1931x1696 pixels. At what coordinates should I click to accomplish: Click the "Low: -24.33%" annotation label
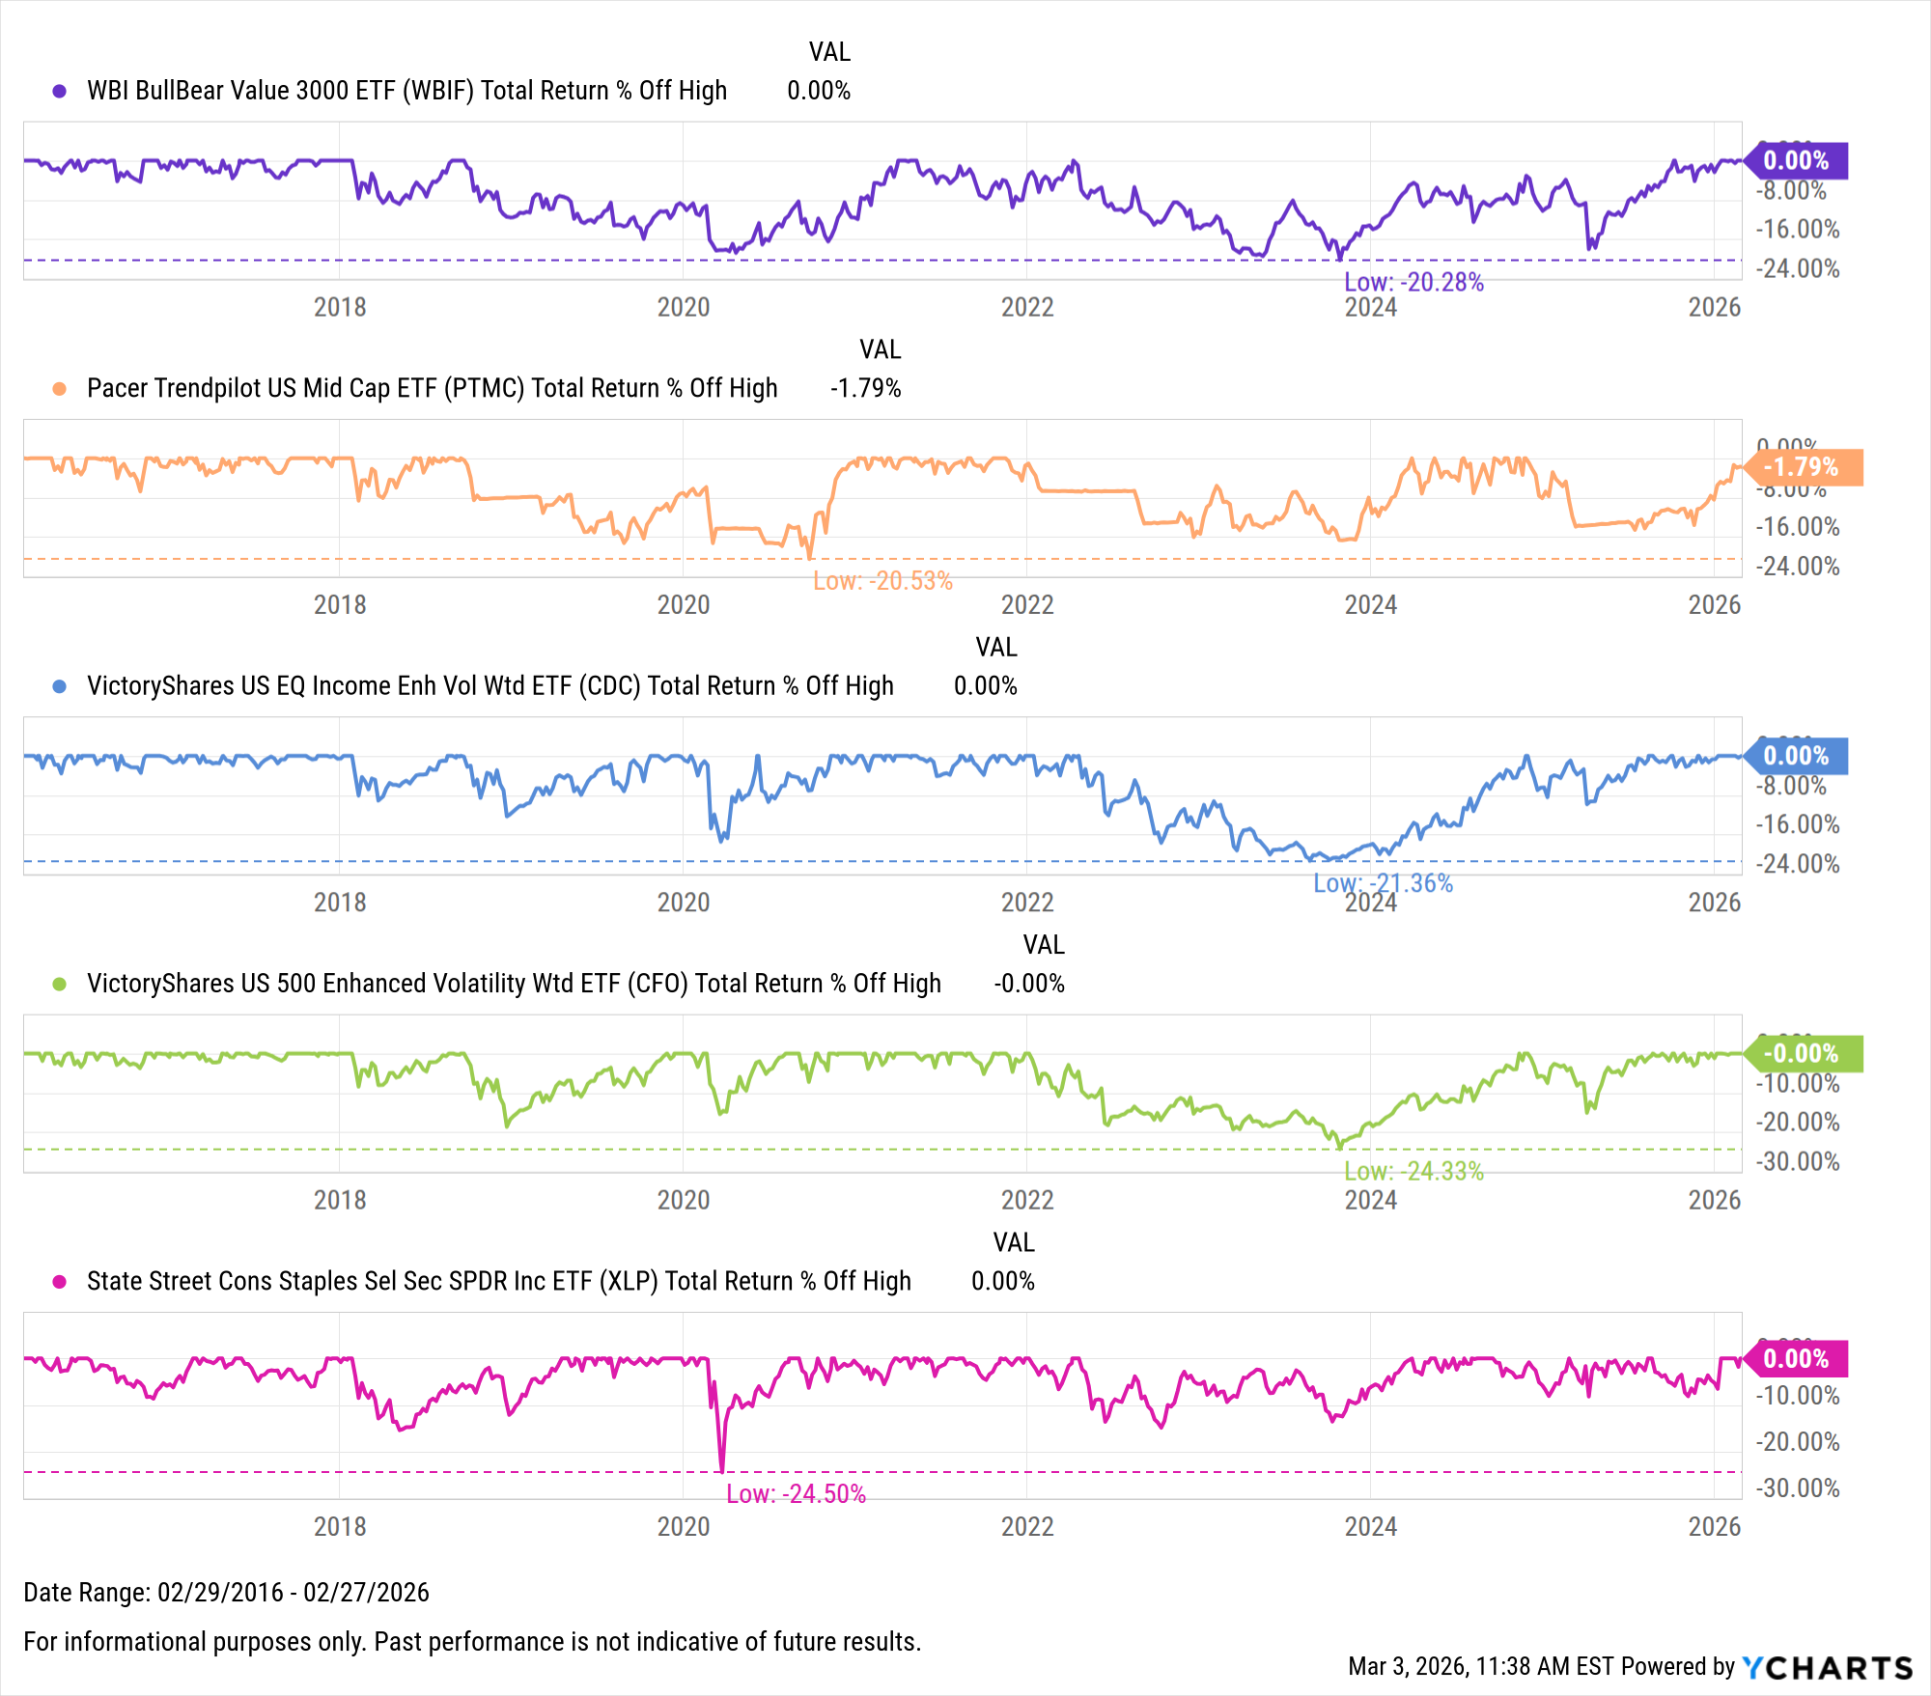pyautogui.click(x=1413, y=1171)
